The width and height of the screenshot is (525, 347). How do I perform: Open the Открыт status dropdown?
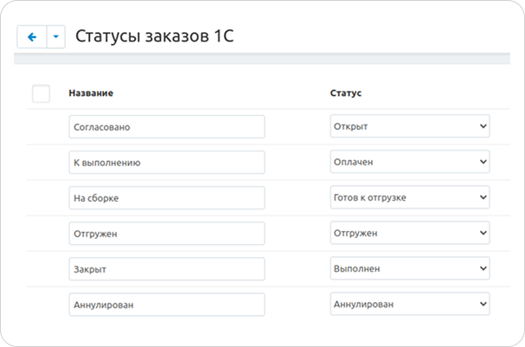410,126
